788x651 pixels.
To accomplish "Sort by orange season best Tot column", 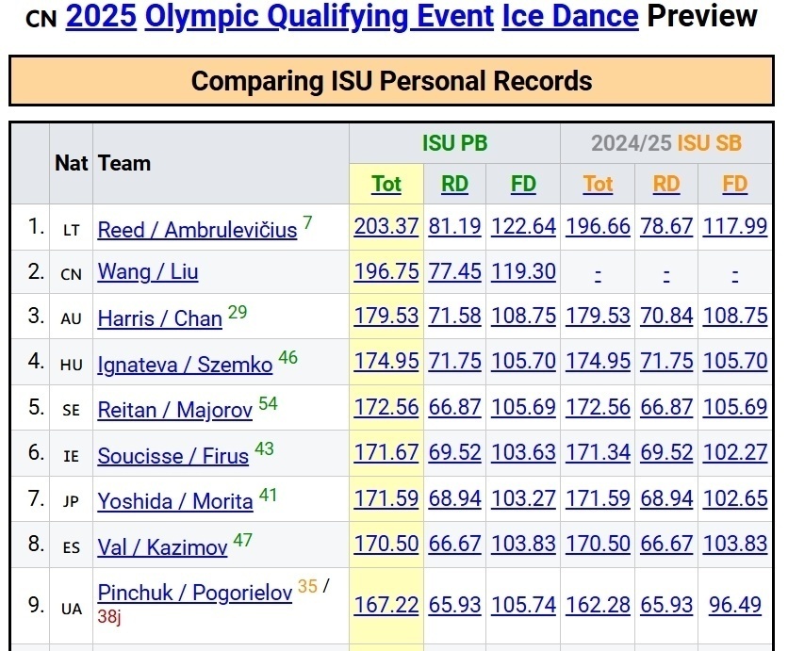I will pos(598,184).
